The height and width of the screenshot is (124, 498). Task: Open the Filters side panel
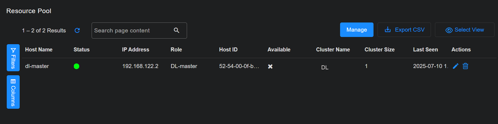tap(13, 58)
